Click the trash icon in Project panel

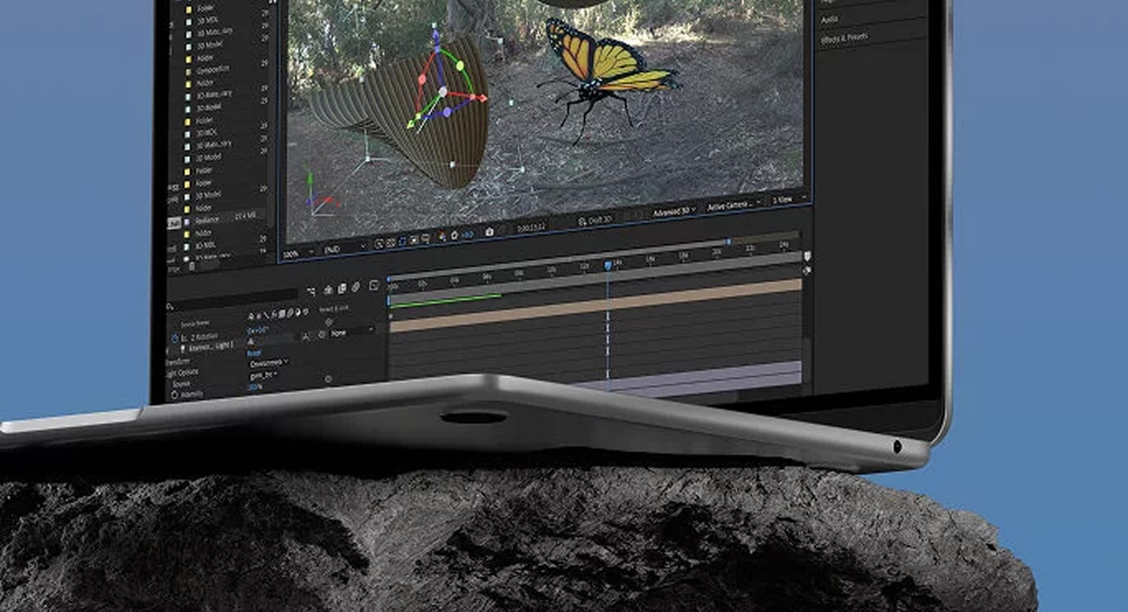(x=191, y=265)
